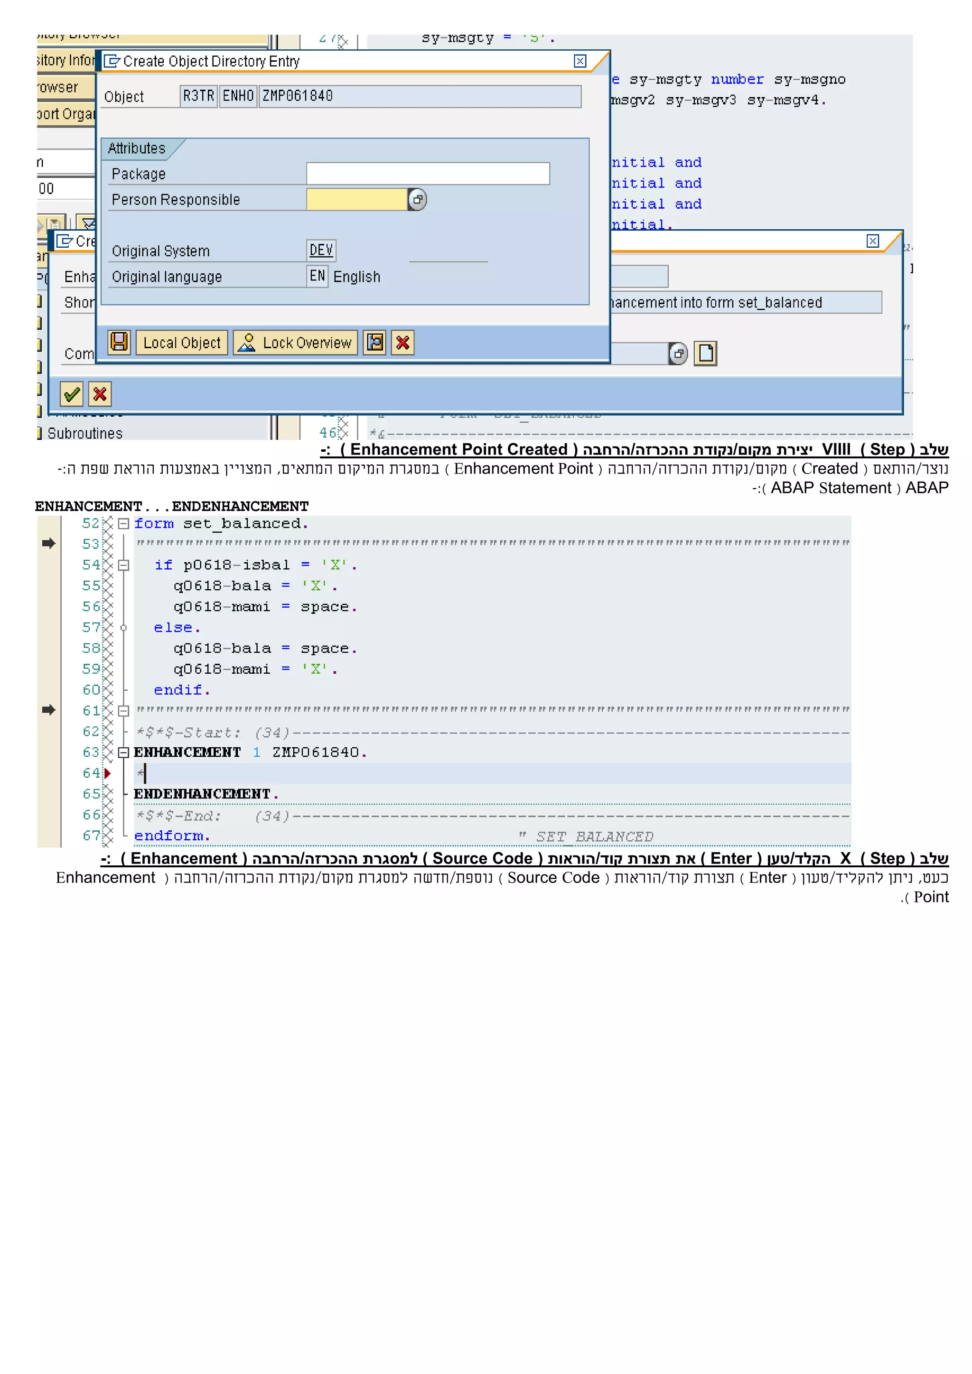This screenshot has width=972, height=1374.
Task: Close the background Create Enhancement dialog
Action: click(873, 241)
